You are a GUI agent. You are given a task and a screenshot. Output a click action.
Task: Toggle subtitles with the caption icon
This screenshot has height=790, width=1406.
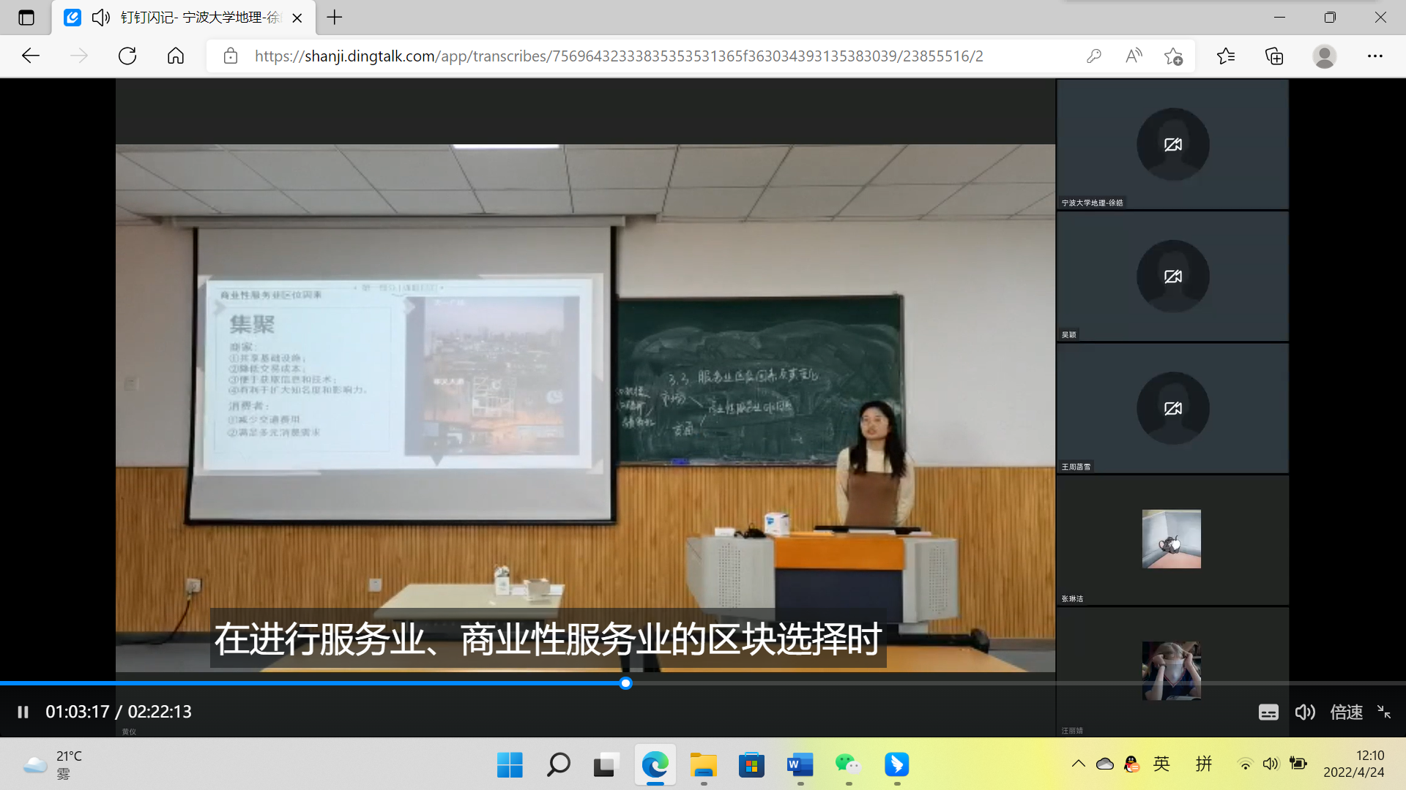tap(1268, 712)
